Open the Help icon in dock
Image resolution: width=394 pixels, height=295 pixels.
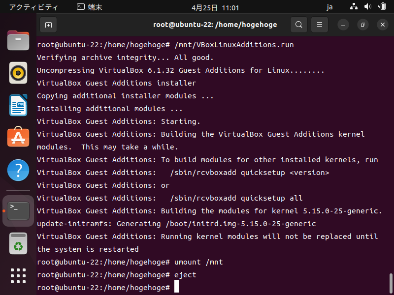(18, 170)
